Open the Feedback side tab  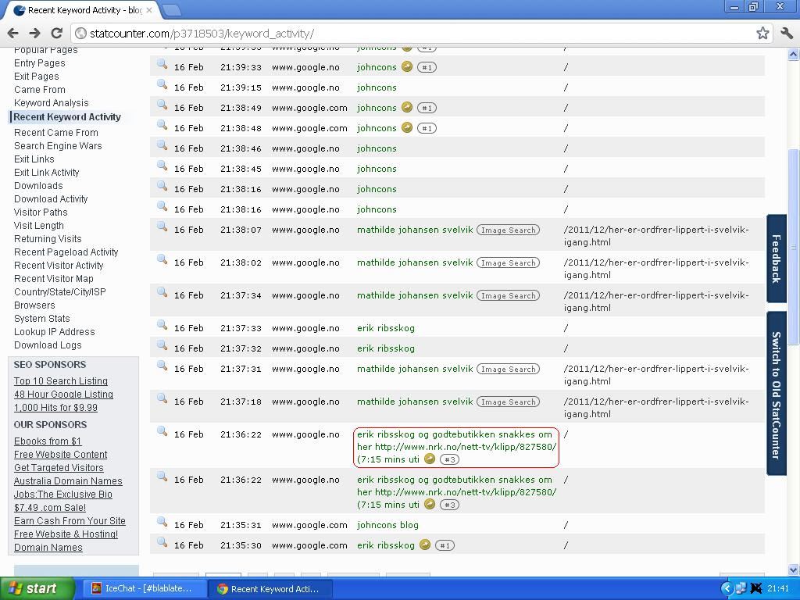(x=777, y=259)
